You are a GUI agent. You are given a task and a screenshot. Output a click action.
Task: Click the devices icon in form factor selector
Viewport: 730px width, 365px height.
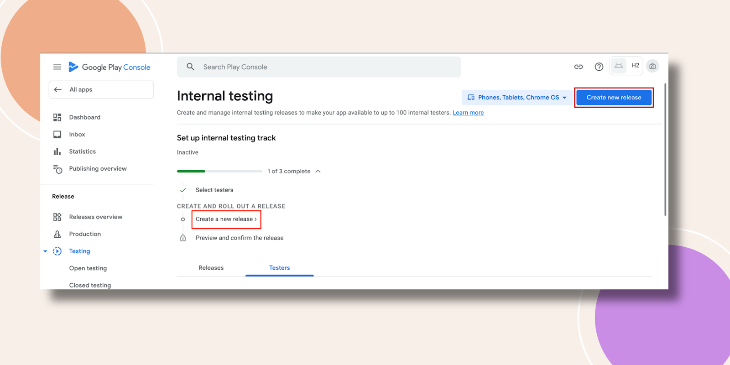(x=471, y=98)
